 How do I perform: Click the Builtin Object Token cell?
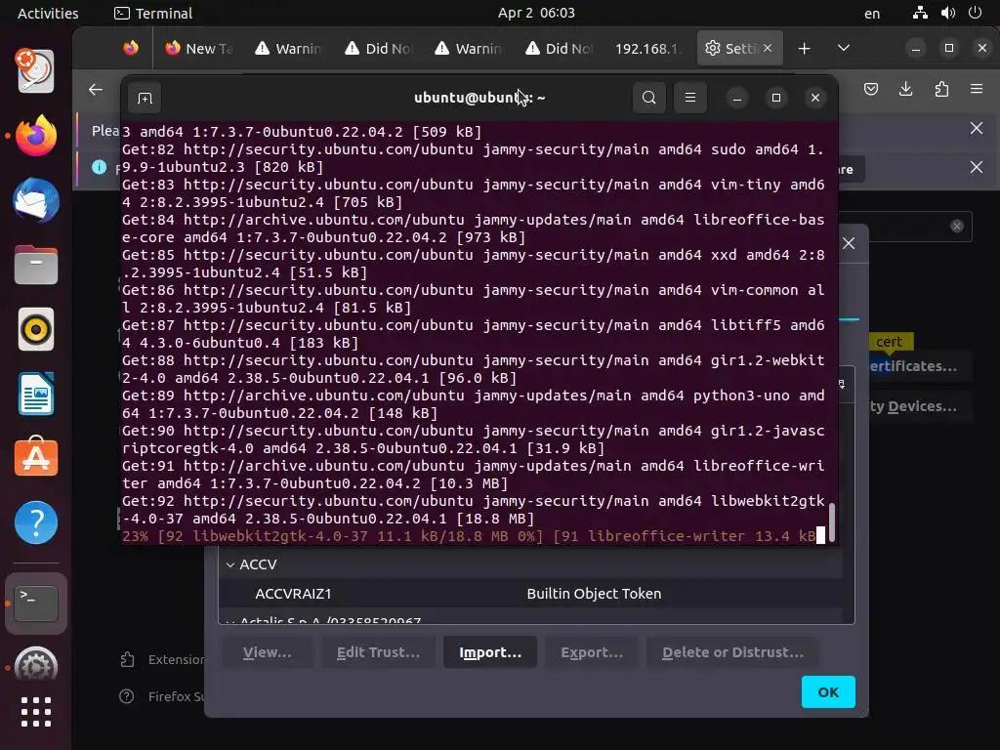coord(594,594)
